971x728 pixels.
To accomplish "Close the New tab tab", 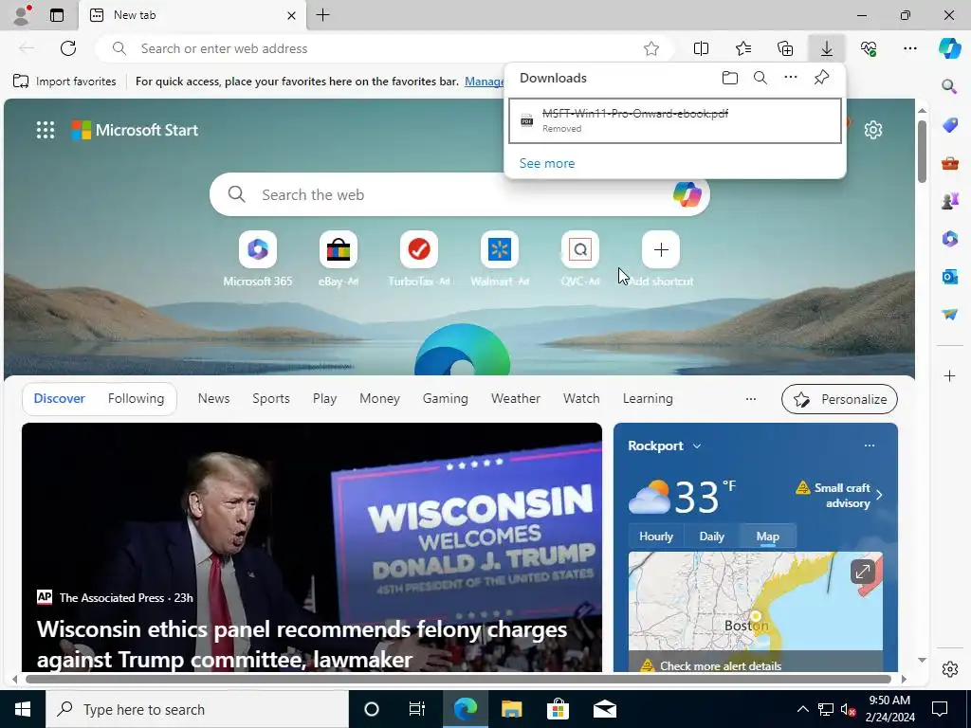I will pyautogui.click(x=291, y=15).
